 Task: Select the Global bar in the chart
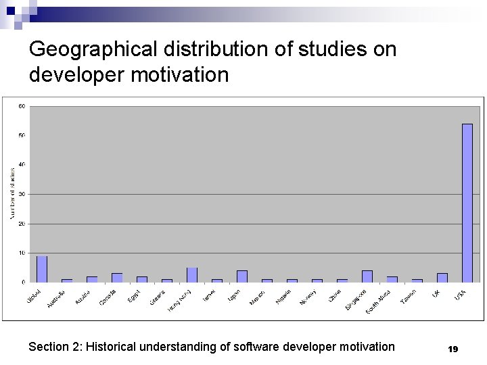pyautogui.click(x=42, y=269)
